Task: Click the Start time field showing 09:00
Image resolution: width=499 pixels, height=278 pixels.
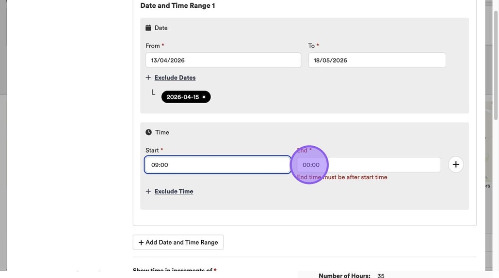Action: tap(217, 165)
